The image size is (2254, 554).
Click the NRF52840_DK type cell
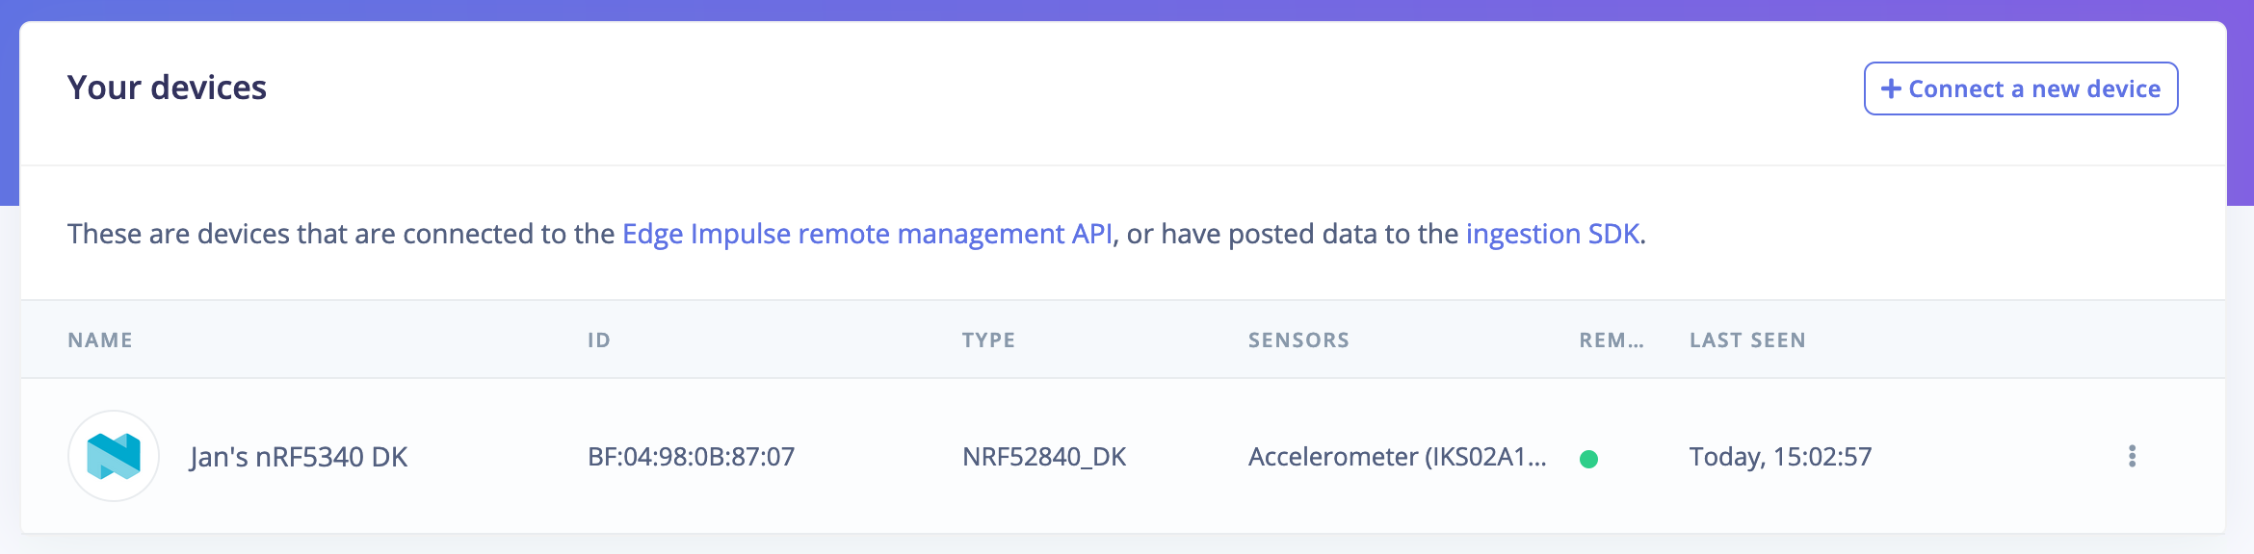[1044, 457]
